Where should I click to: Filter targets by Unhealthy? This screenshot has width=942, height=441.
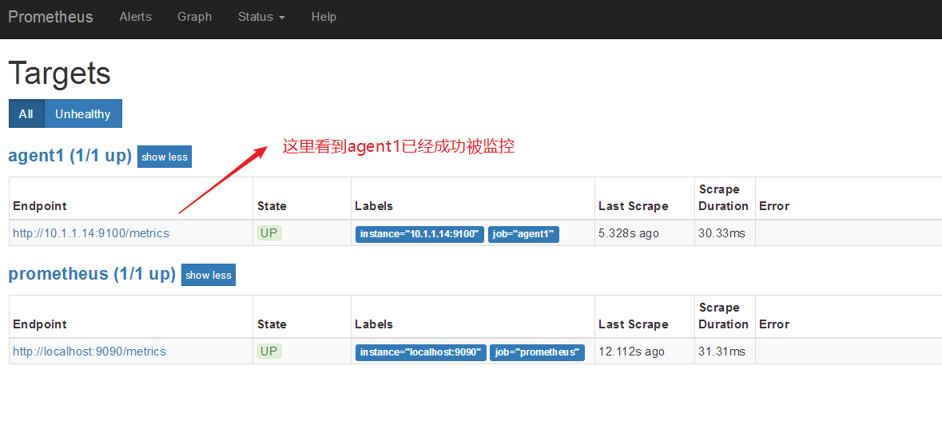coord(83,113)
